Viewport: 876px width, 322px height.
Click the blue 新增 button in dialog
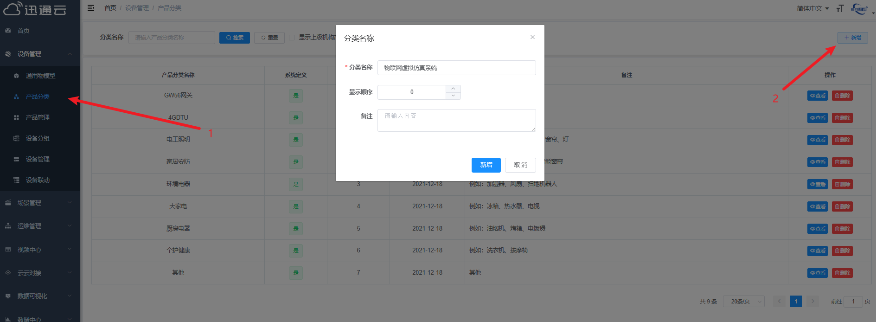click(486, 165)
